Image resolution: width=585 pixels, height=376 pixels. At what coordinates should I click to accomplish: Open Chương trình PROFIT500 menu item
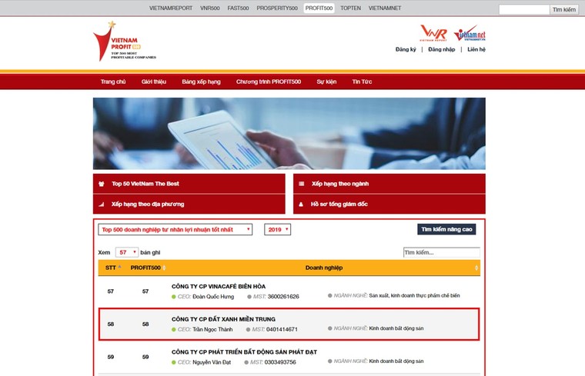(x=269, y=82)
